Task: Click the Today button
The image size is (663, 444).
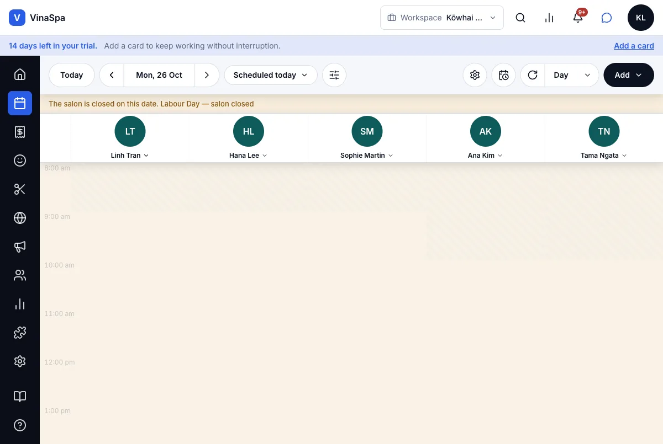Action: click(x=72, y=75)
